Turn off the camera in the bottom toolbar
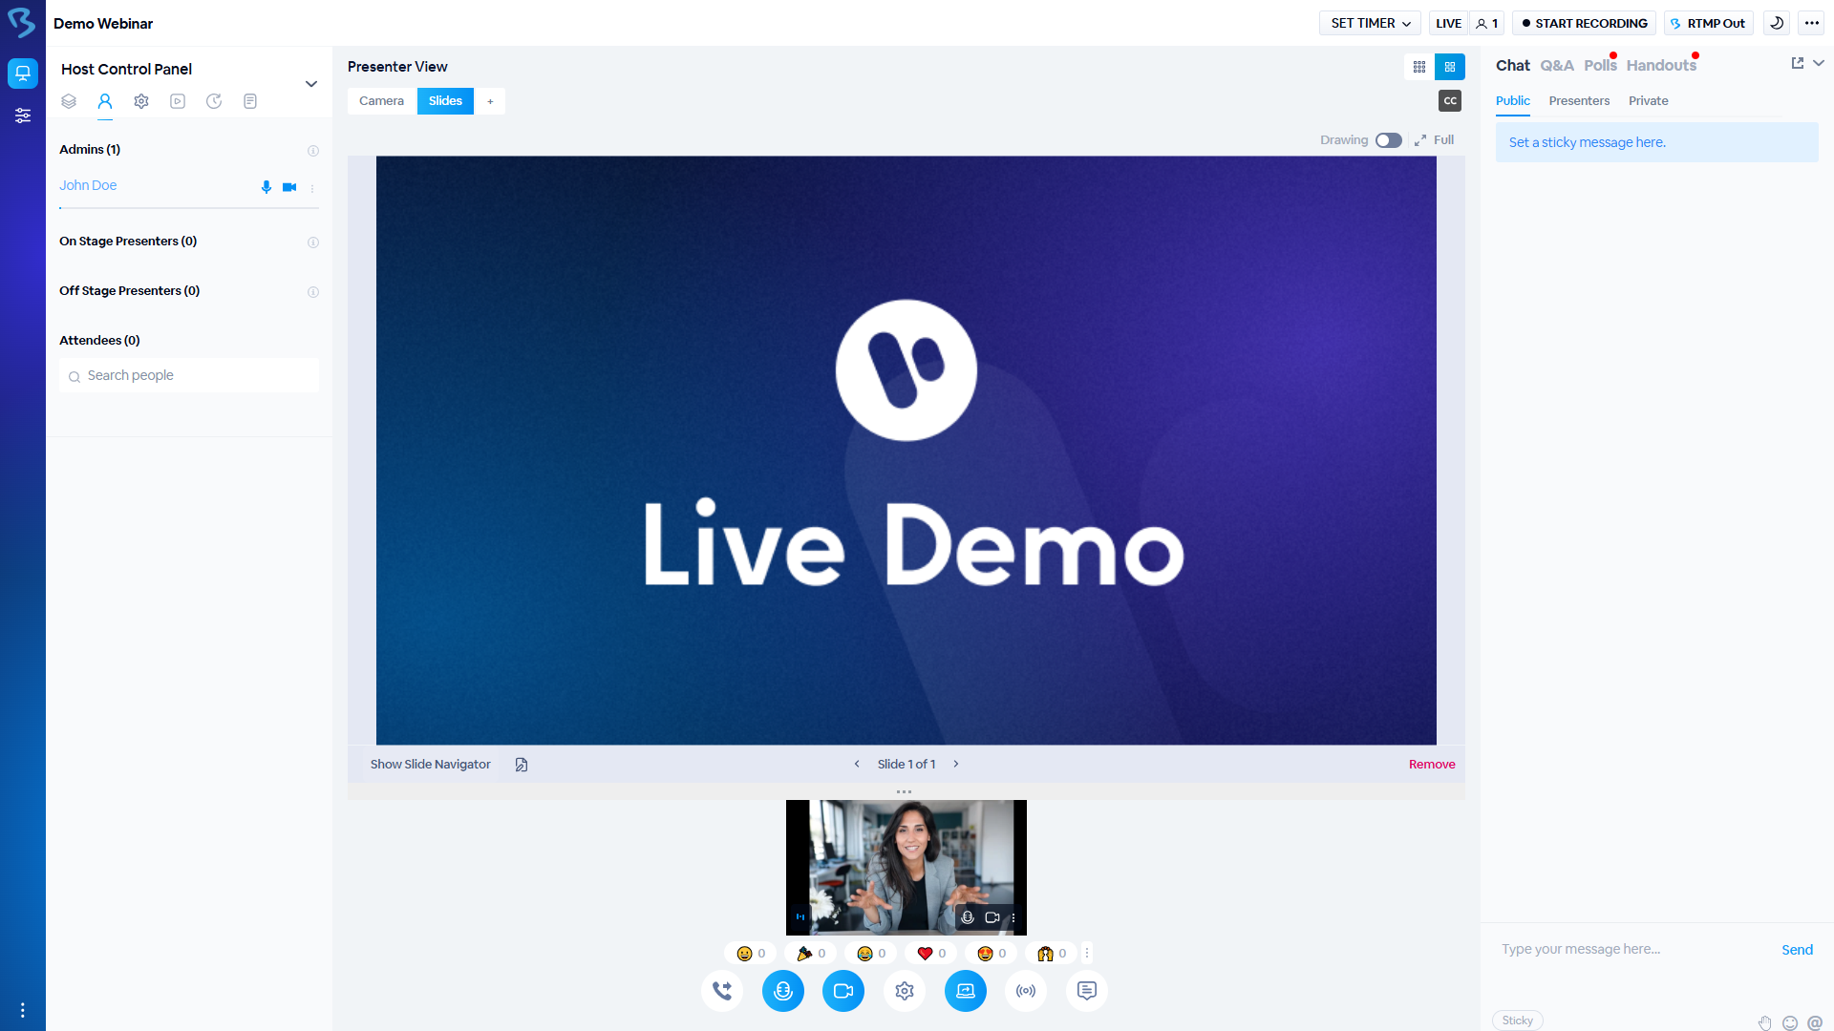The width and height of the screenshot is (1834, 1031). 843,991
